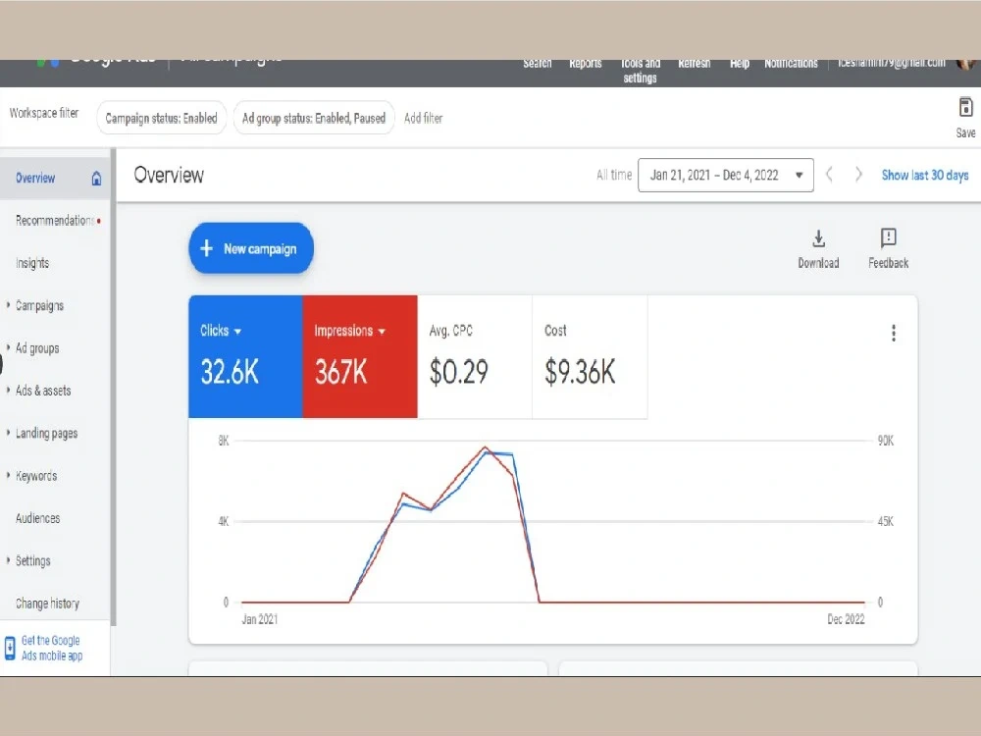Click the 'Dec 2022' chart axis label
This screenshot has width=981, height=736.
(x=846, y=619)
